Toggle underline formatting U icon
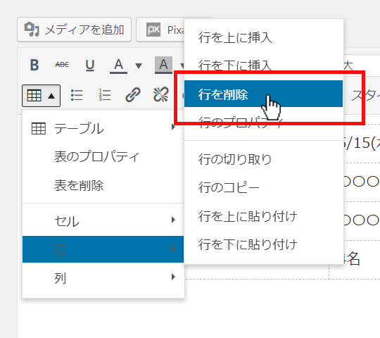The image size is (380, 338). 90,65
